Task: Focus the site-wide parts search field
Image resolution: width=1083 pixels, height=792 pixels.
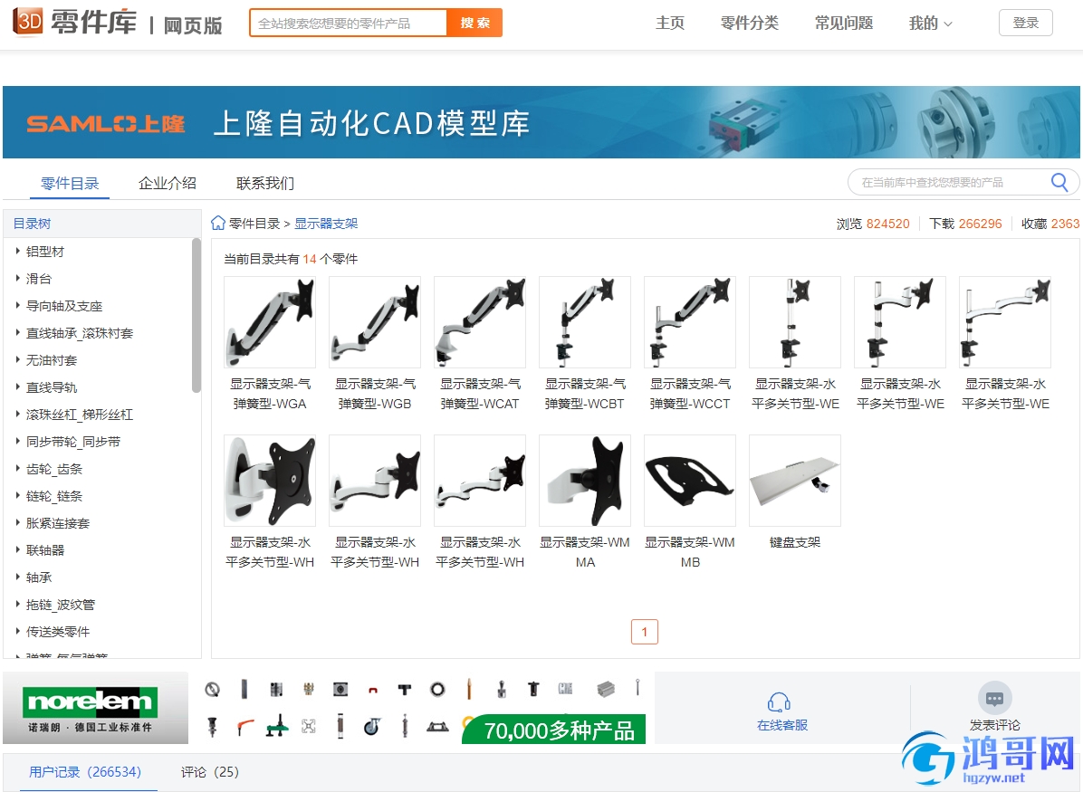Action: [349, 23]
